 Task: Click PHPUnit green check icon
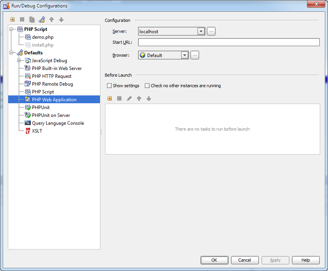point(28,108)
